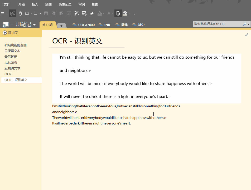The height and width of the screenshot is (190, 251).
Task: Open the search scope dropdown arrow
Action: click(x=248, y=24)
